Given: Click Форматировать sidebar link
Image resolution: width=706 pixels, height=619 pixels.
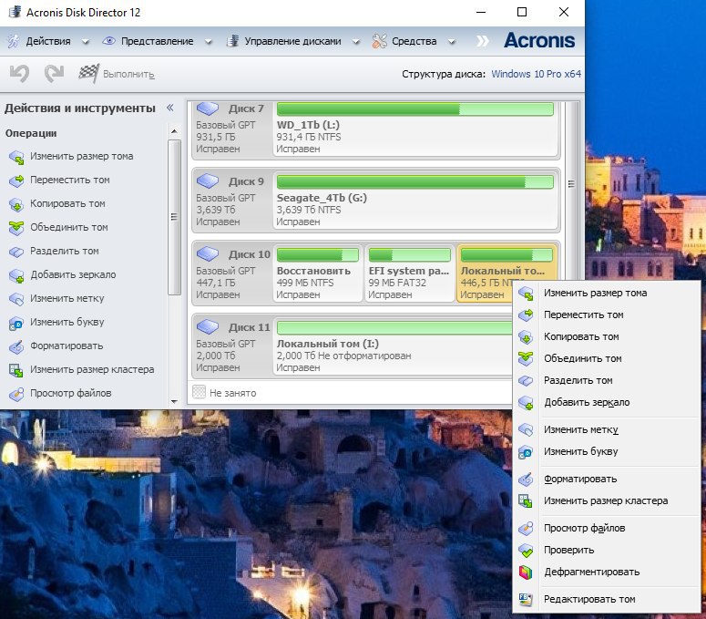Looking at the screenshot, I should coord(67,346).
